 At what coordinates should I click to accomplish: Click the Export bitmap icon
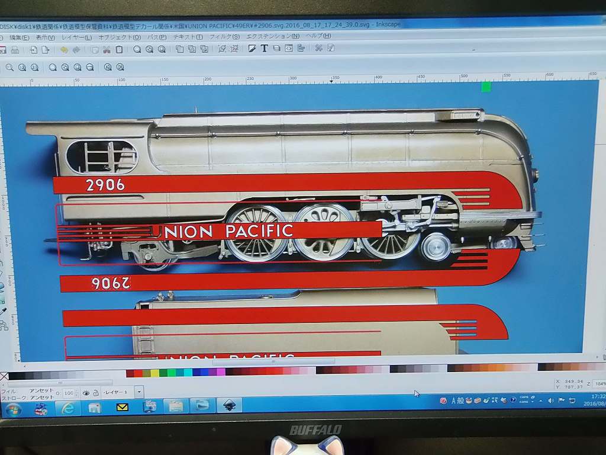[46, 50]
